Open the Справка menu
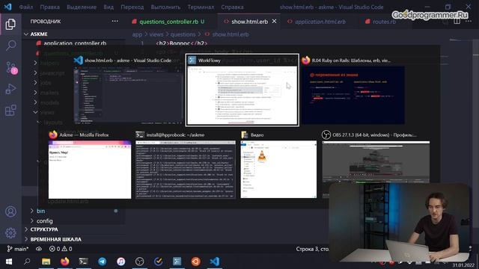Image resolution: width=479 pixels, height=269 pixels. tap(232, 7)
